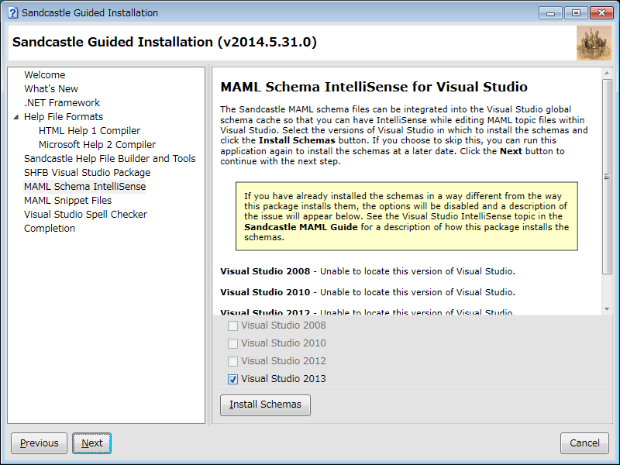The image size is (620, 465).
Task: Open HTML Help 1 Compiler step
Action: [x=89, y=131]
